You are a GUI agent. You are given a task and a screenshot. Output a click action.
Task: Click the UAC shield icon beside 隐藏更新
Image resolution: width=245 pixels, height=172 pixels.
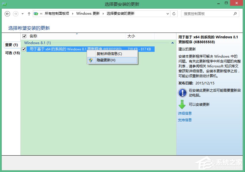[92, 60]
